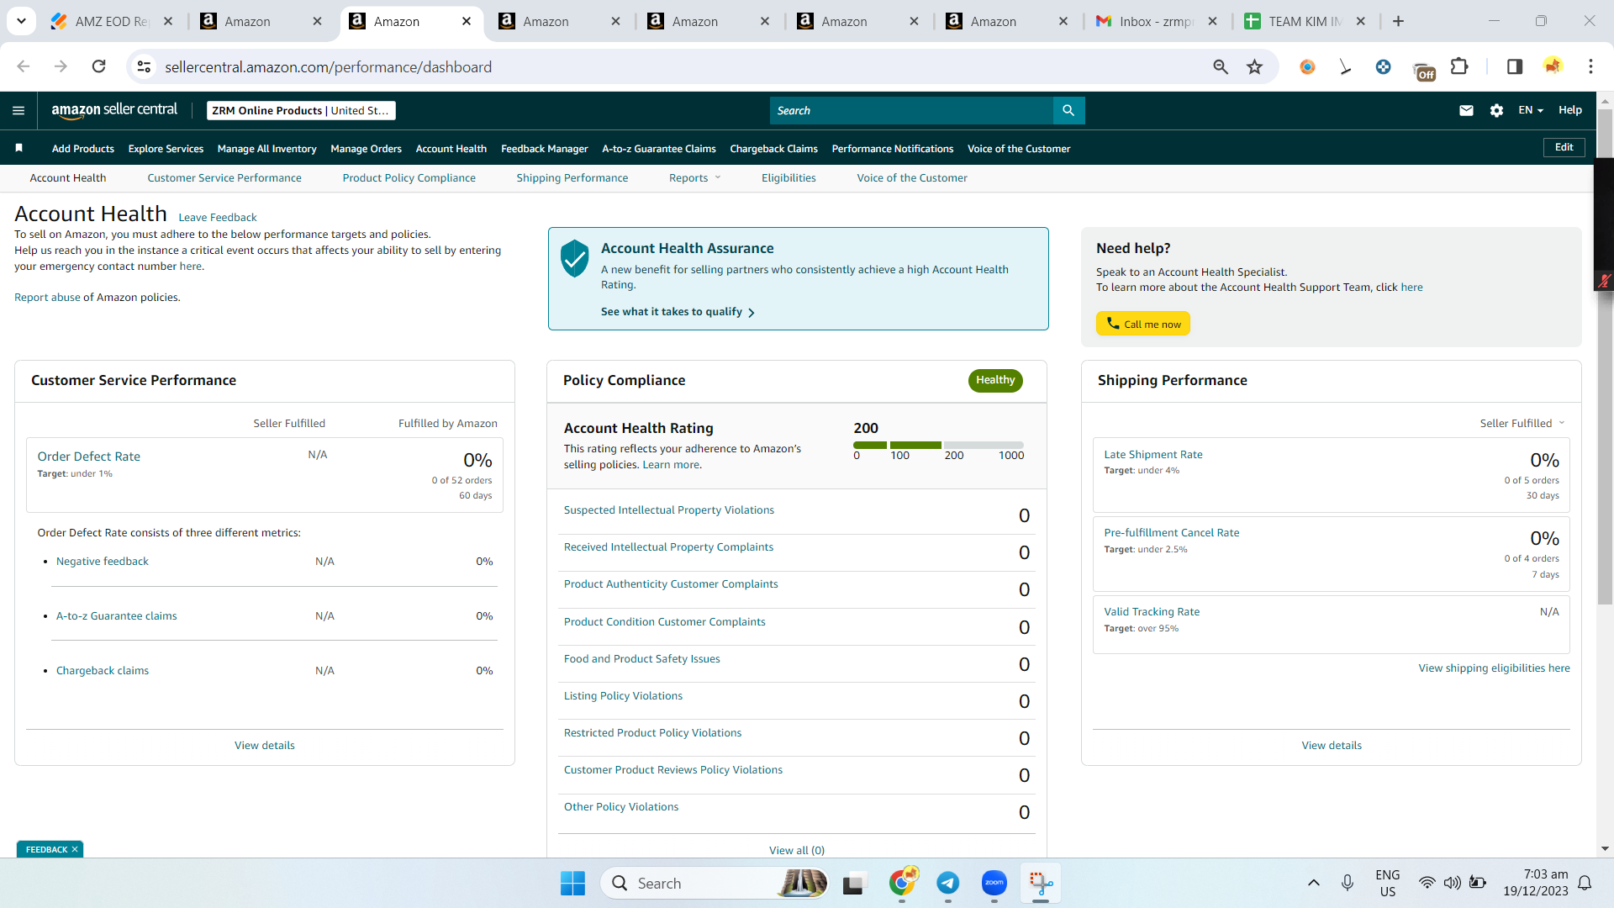Go back using the browser back arrow
Image resolution: width=1614 pixels, height=908 pixels.
click(x=24, y=66)
